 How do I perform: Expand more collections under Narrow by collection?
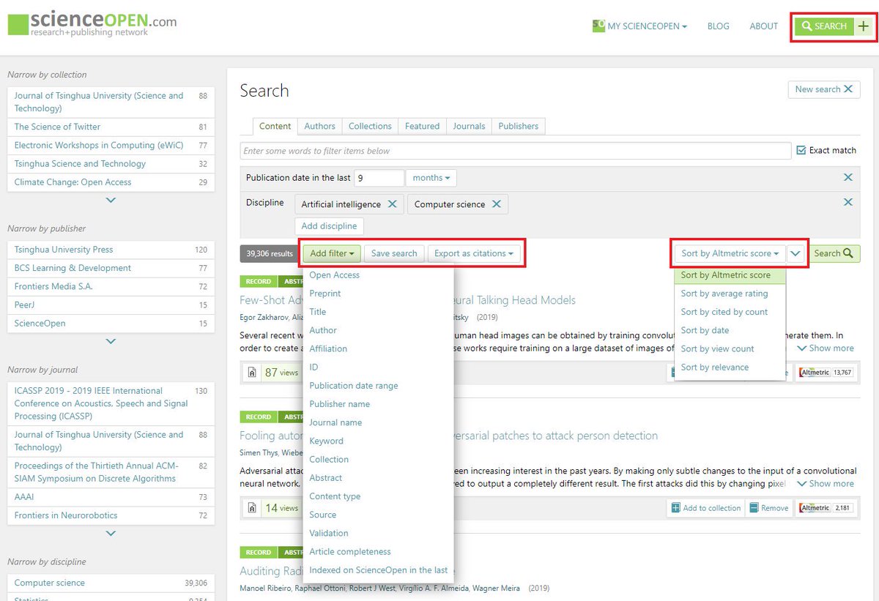(x=111, y=200)
